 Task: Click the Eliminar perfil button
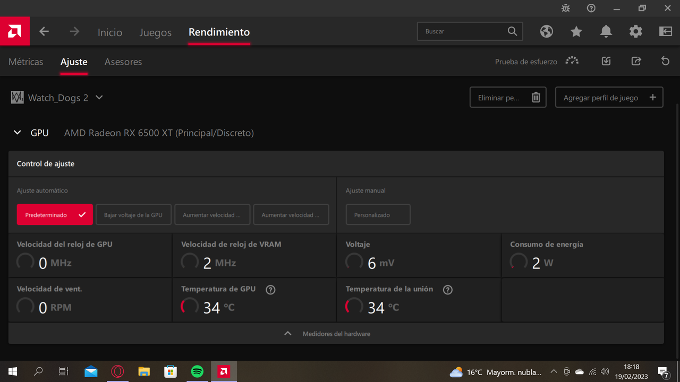point(507,98)
